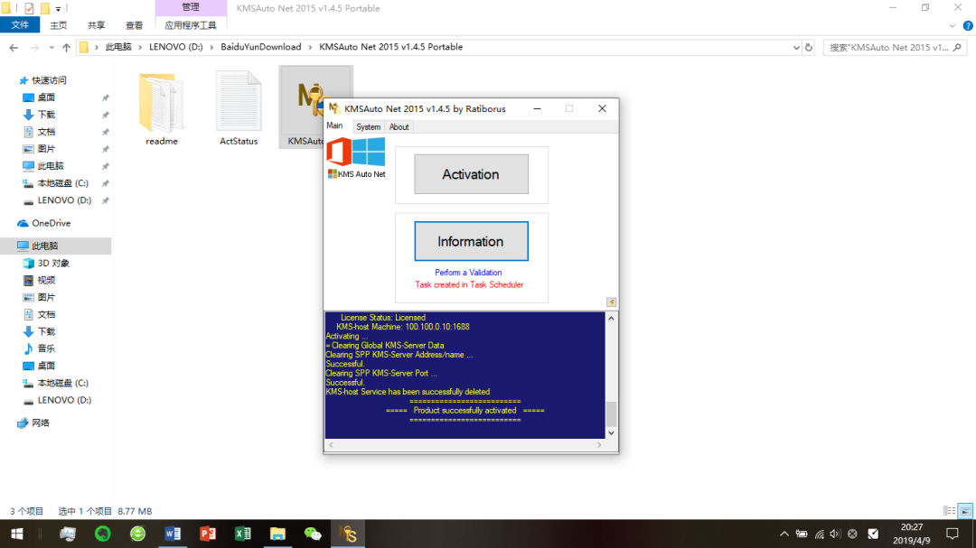Click BaiduYunDownload in the address path
Viewport: 976px width, 548px height.
pos(261,47)
